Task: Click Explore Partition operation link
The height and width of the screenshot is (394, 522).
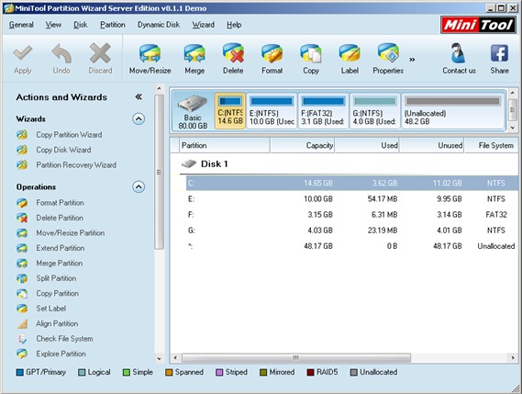Action: pos(61,354)
